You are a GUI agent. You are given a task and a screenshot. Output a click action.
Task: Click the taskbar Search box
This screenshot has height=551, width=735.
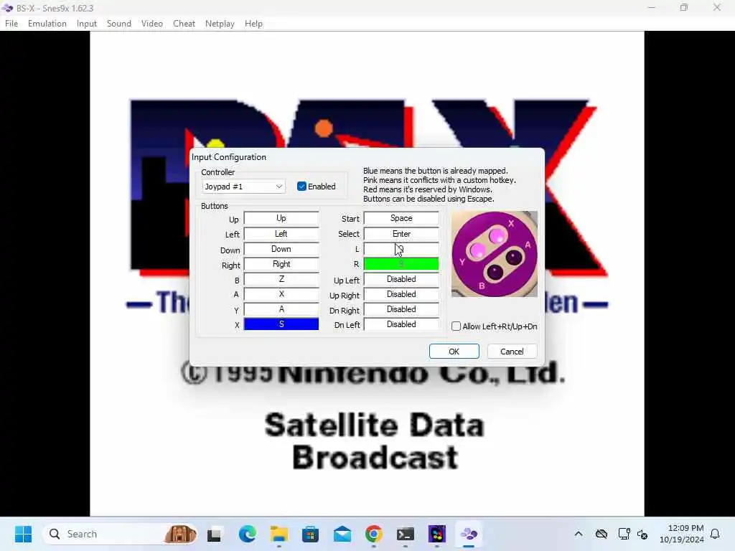(x=121, y=534)
